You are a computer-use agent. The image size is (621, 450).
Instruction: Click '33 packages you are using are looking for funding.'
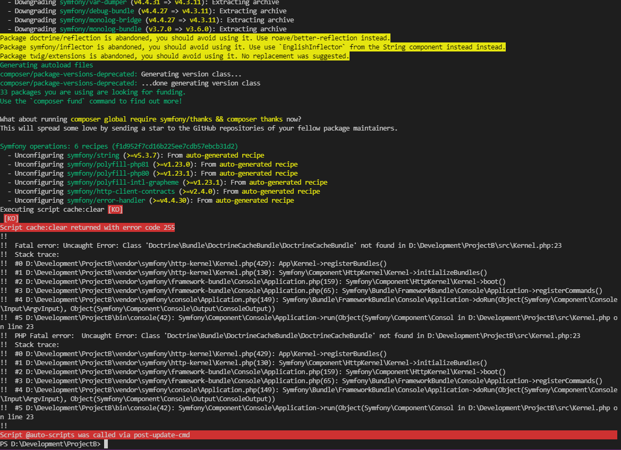click(92, 92)
